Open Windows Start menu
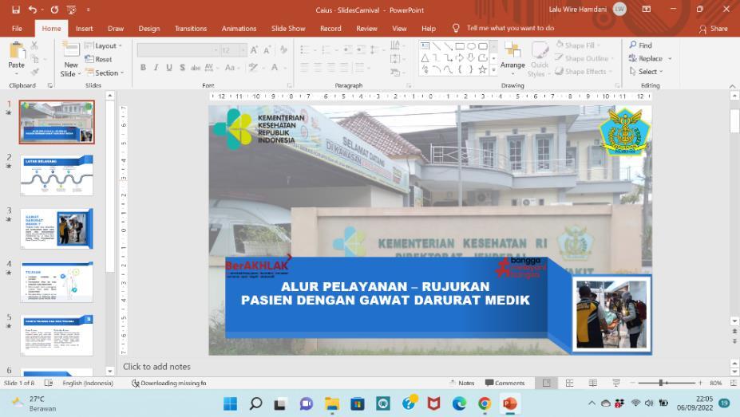 tap(231, 403)
